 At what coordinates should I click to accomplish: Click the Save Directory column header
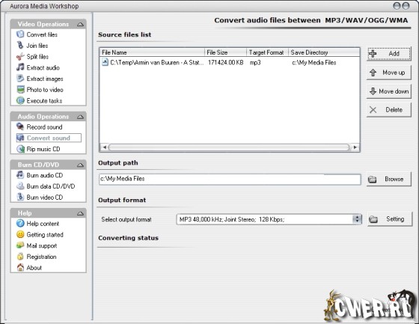(x=324, y=52)
